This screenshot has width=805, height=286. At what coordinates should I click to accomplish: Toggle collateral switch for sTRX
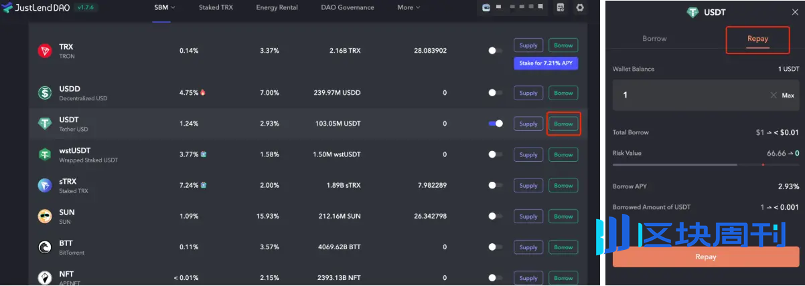pyautogui.click(x=496, y=185)
